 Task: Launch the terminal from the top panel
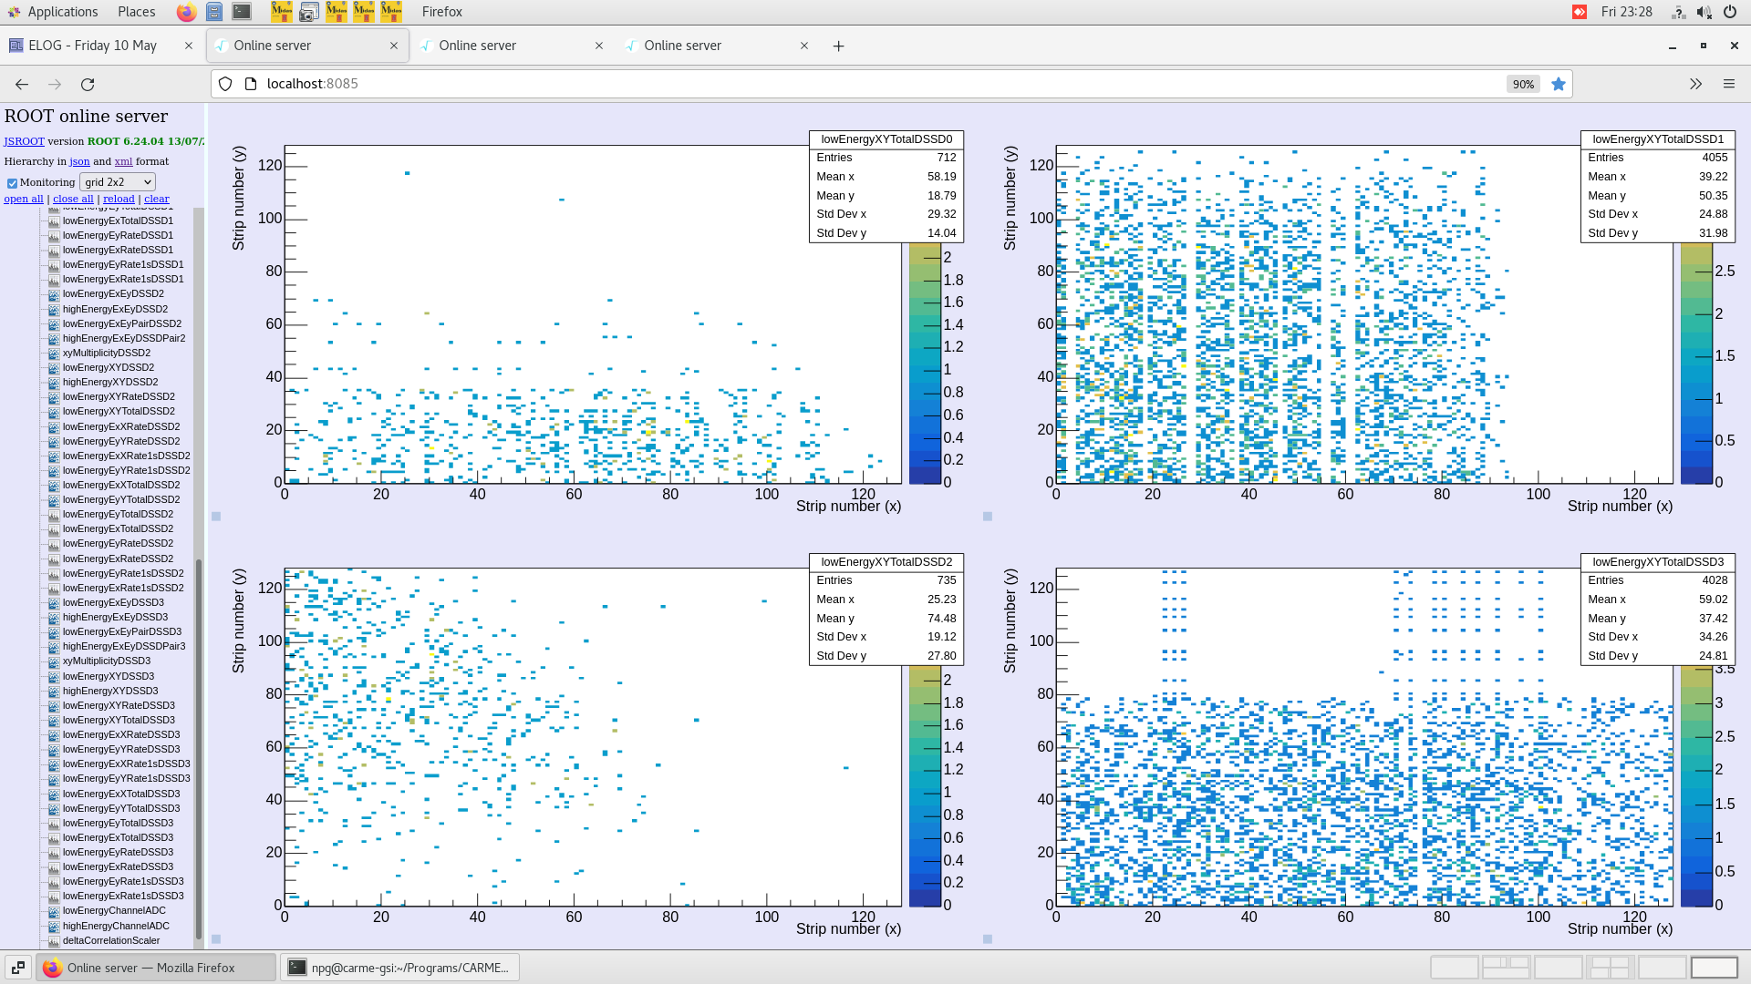pos(241,12)
